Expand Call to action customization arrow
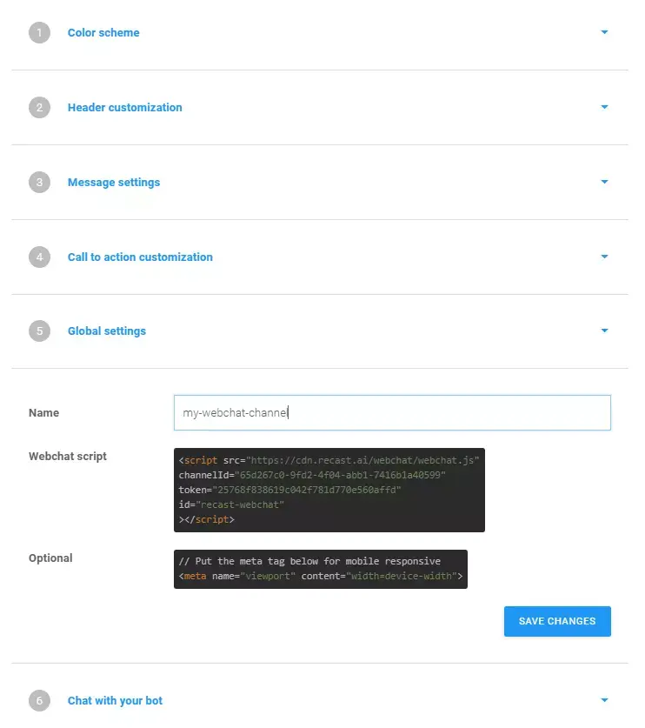Screen dimensions: 645x728 (604, 257)
